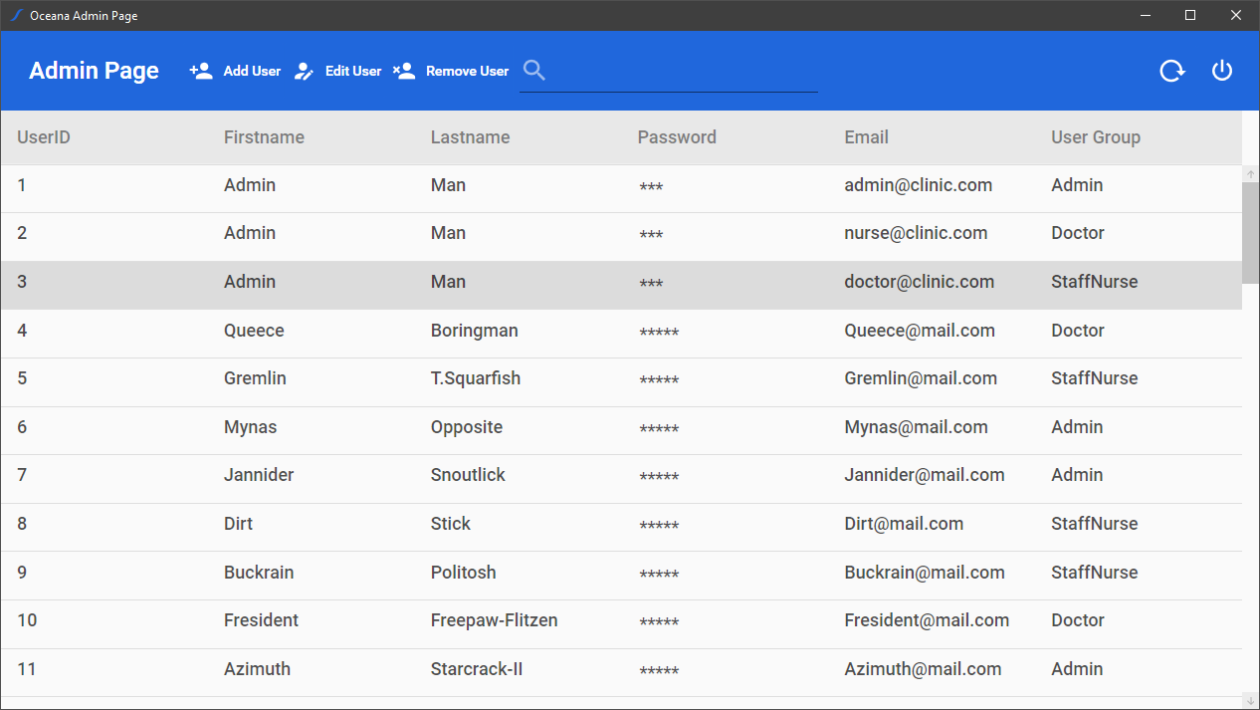Image resolution: width=1260 pixels, height=710 pixels.
Task: Click the Edit User button label
Action: pos(353,71)
